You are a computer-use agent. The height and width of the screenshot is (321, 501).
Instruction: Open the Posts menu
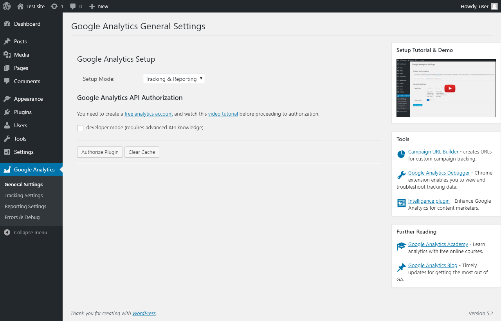click(x=20, y=41)
